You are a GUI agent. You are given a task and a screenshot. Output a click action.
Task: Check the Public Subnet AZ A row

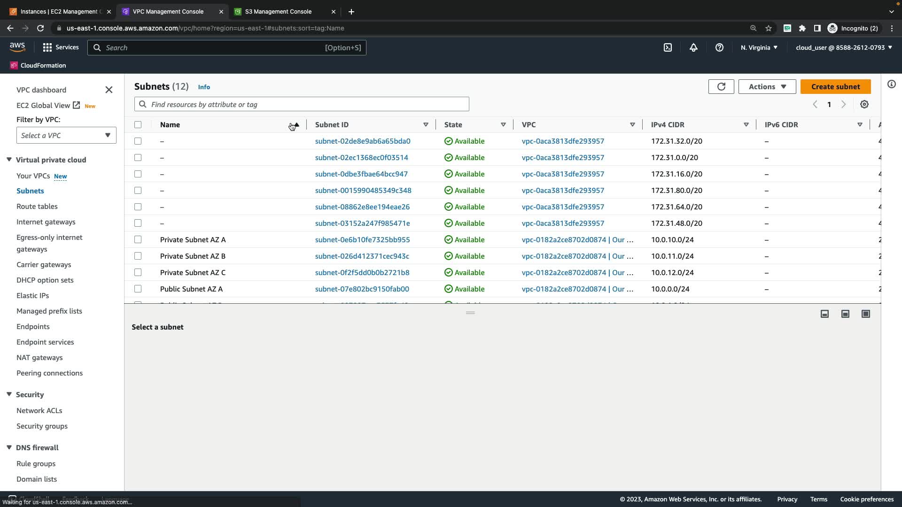(138, 289)
